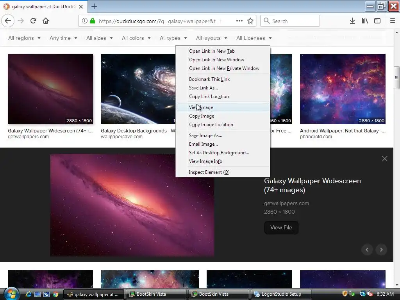Select View Image in context menu
The height and width of the screenshot is (300, 400).
[223, 107]
